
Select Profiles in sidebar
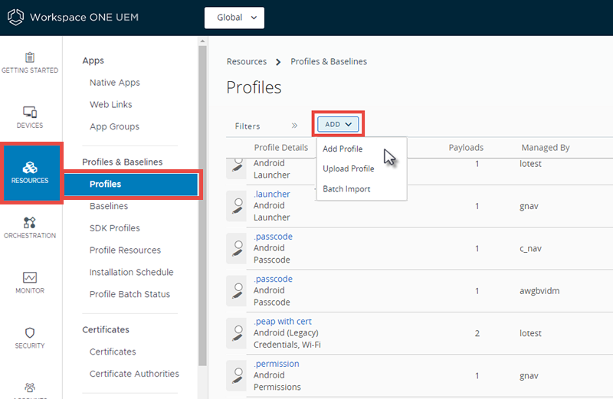[x=131, y=184]
